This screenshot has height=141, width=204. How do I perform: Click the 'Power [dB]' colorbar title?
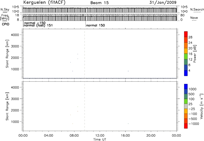click(x=195, y=54)
